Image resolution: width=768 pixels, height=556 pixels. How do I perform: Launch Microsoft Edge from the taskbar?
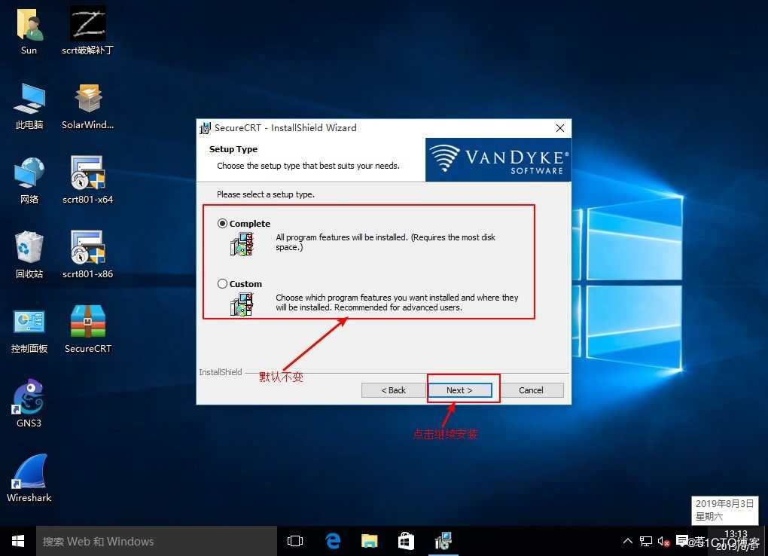[x=333, y=541]
